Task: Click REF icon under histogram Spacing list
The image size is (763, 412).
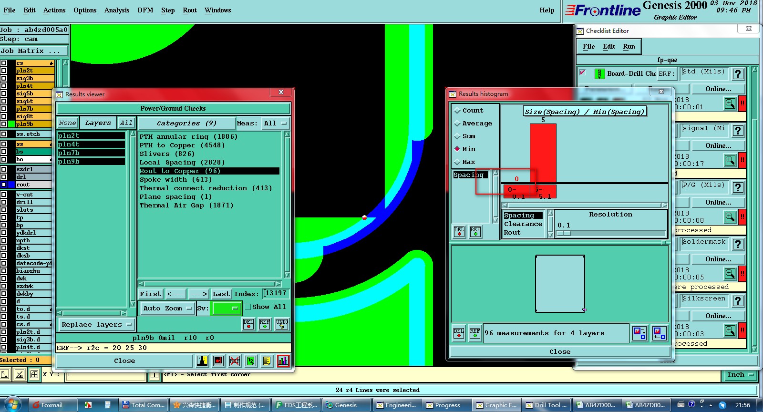Action: point(475,232)
